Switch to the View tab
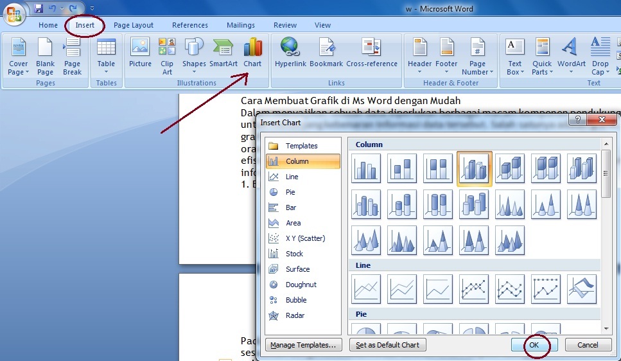Image resolution: width=621 pixels, height=361 pixels. click(322, 25)
